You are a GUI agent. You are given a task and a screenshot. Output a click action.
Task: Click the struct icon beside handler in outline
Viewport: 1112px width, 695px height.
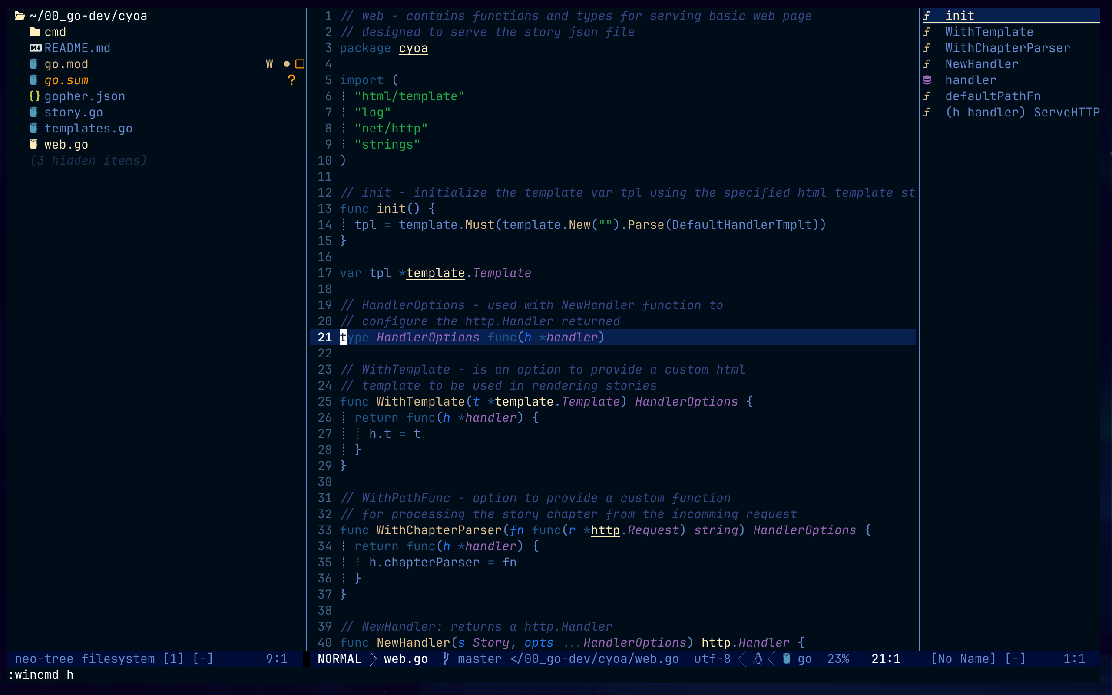coord(927,80)
